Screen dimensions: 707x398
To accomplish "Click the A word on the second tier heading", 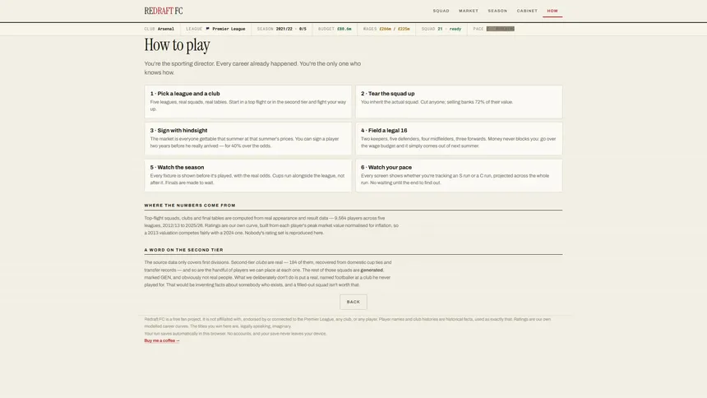I will click(183, 250).
